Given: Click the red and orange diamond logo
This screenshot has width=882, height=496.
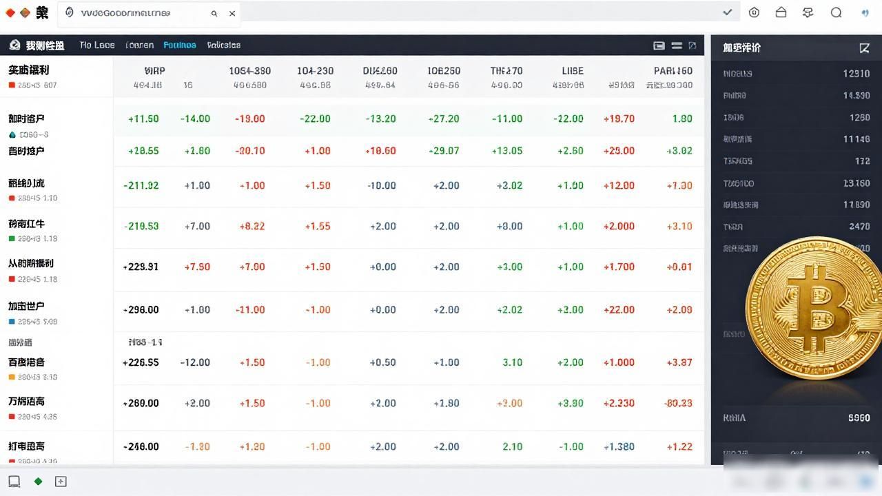Looking at the screenshot, I should coord(18,12).
